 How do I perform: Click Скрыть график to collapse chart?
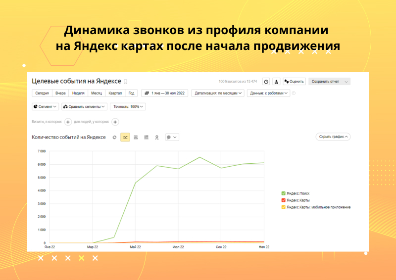pyautogui.click(x=333, y=137)
